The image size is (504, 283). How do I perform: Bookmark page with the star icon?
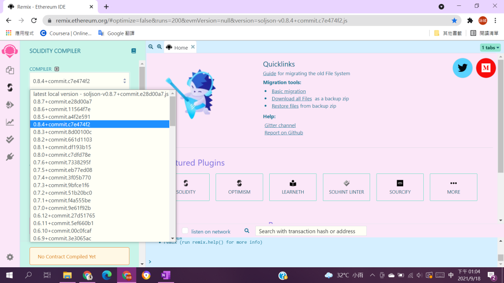pos(454,21)
